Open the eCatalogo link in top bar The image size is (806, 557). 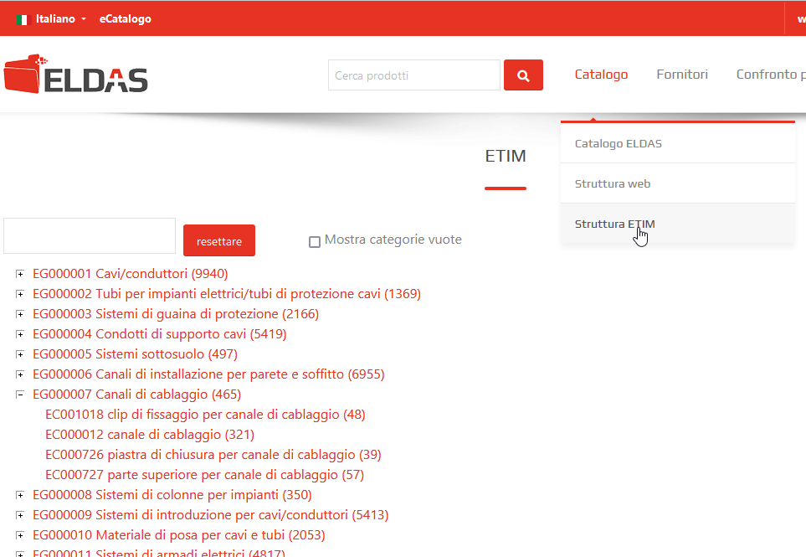125,18
